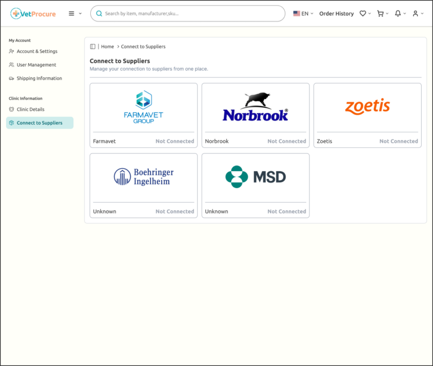The image size is (433, 366).
Task: Expand the notifications dropdown chevron
Action: [405, 14]
